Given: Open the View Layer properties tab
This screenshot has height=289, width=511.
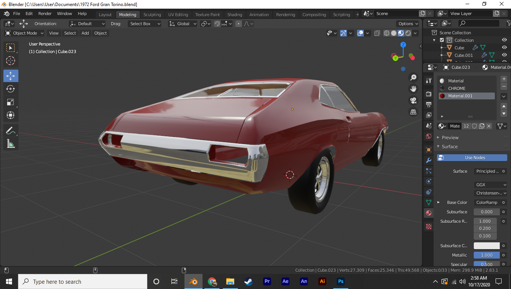Looking at the screenshot, I should point(429,115).
